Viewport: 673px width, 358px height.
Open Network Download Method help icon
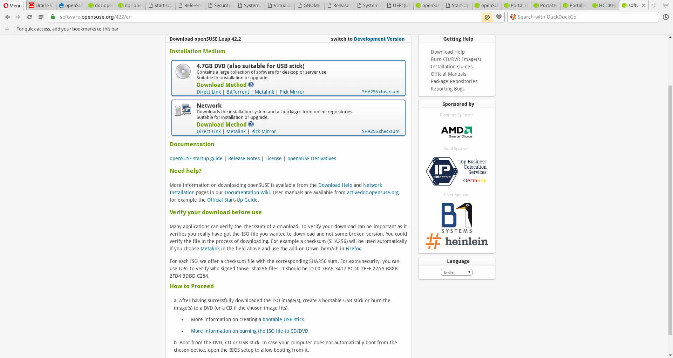point(251,124)
